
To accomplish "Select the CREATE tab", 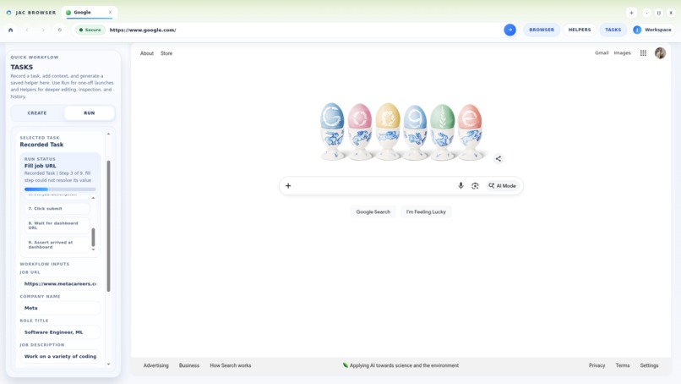I will coord(37,113).
